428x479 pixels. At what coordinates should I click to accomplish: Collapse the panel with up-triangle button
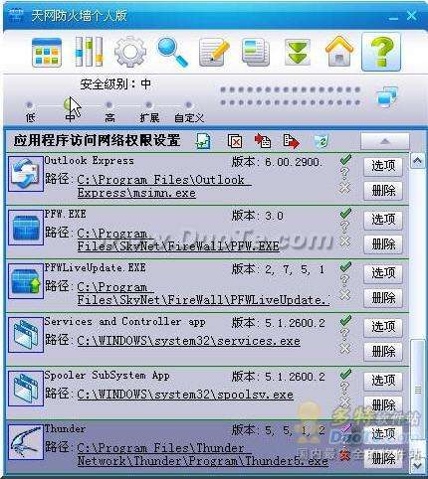[385, 141]
